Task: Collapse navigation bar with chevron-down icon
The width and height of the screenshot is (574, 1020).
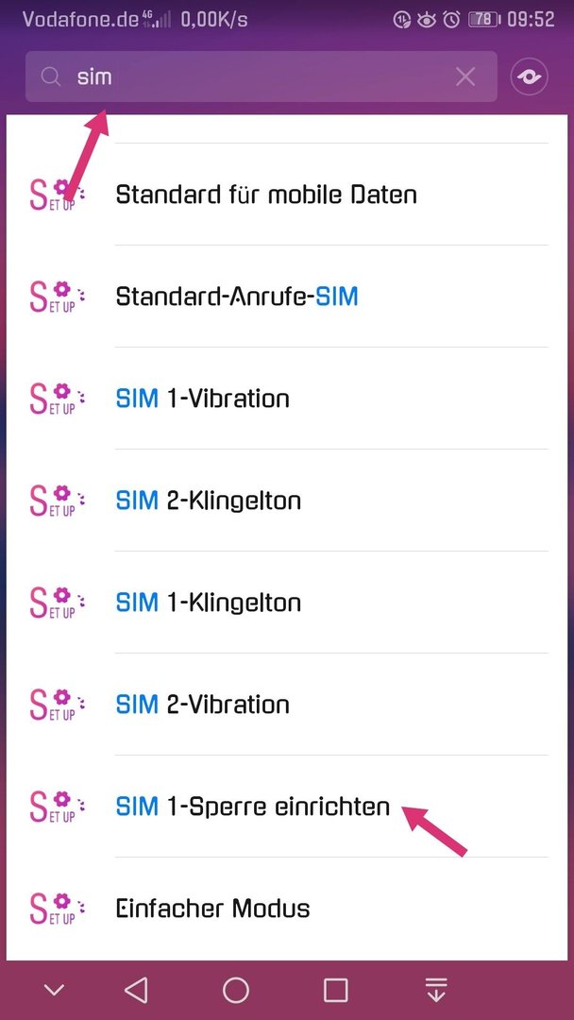Action: pyautogui.click(x=54, y=990)
